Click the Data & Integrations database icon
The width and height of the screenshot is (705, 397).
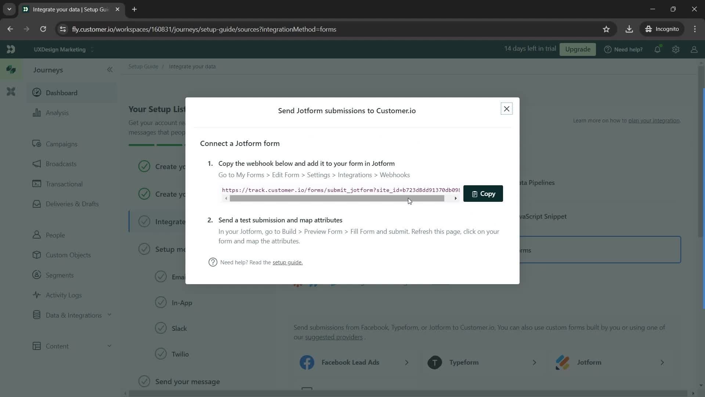pyautogui.click(x=37, y=315)
